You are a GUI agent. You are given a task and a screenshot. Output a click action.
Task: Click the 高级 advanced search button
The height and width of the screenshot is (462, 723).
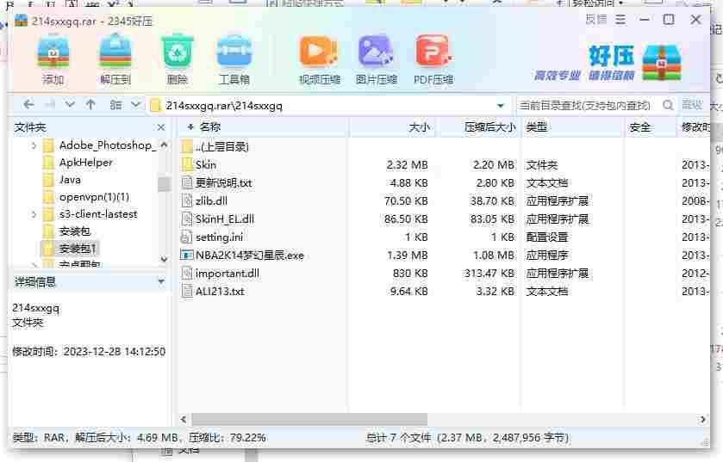tap(692, 105)
